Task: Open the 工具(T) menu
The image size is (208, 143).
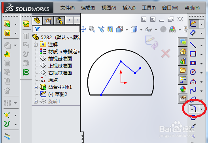Action: coord(149,8)
